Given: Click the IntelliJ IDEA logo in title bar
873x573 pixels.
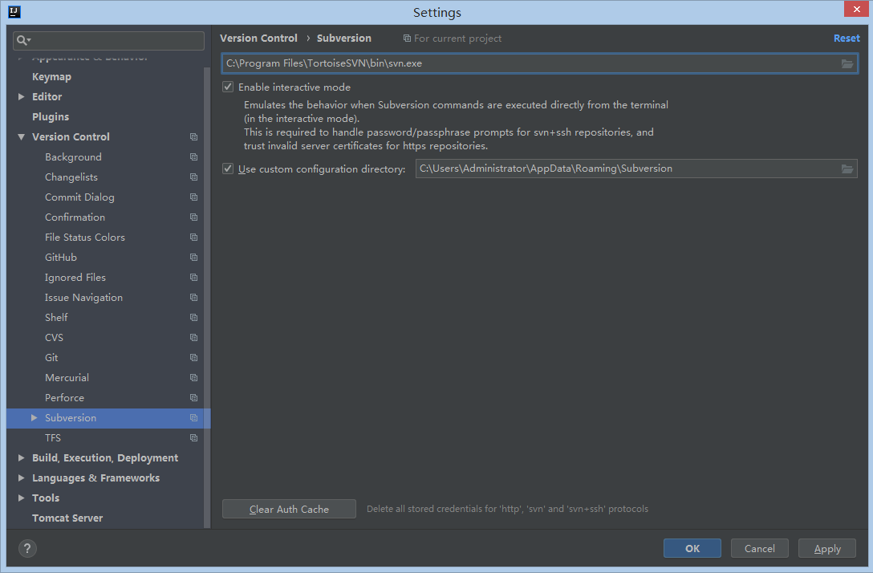Looking at the screenshot, I should (14, 12).
